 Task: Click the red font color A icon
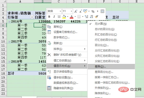71,17
